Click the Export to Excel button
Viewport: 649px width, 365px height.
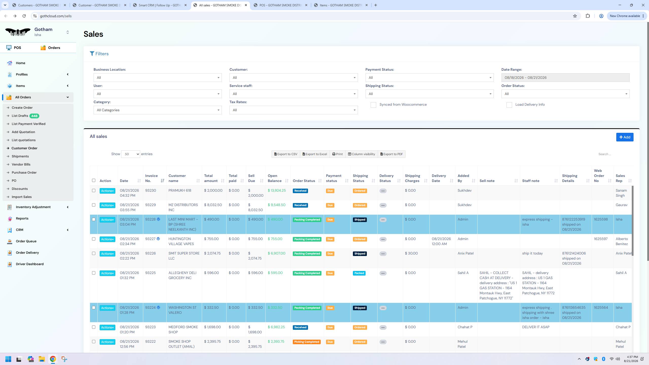click(x=315, y=154)
